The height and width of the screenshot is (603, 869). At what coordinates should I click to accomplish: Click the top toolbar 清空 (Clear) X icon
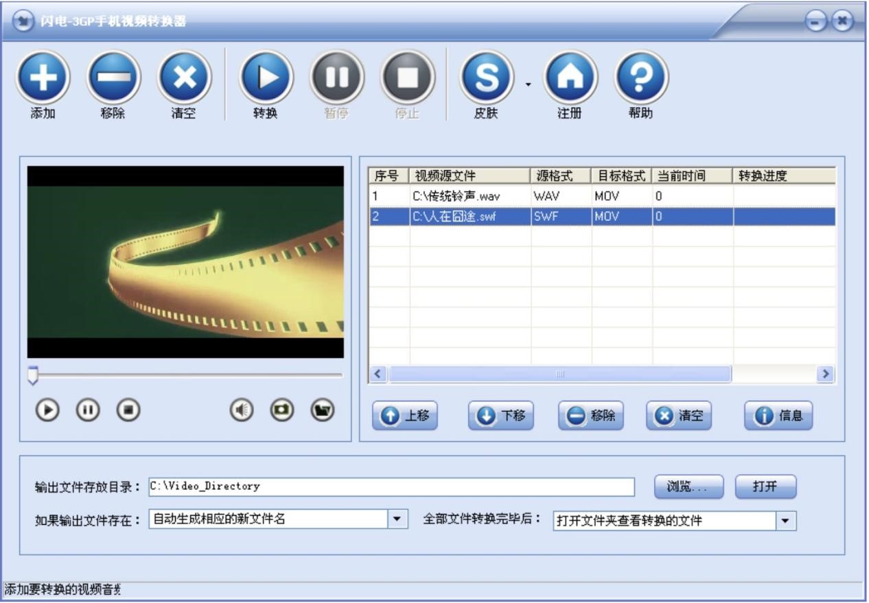pos(184,78)
